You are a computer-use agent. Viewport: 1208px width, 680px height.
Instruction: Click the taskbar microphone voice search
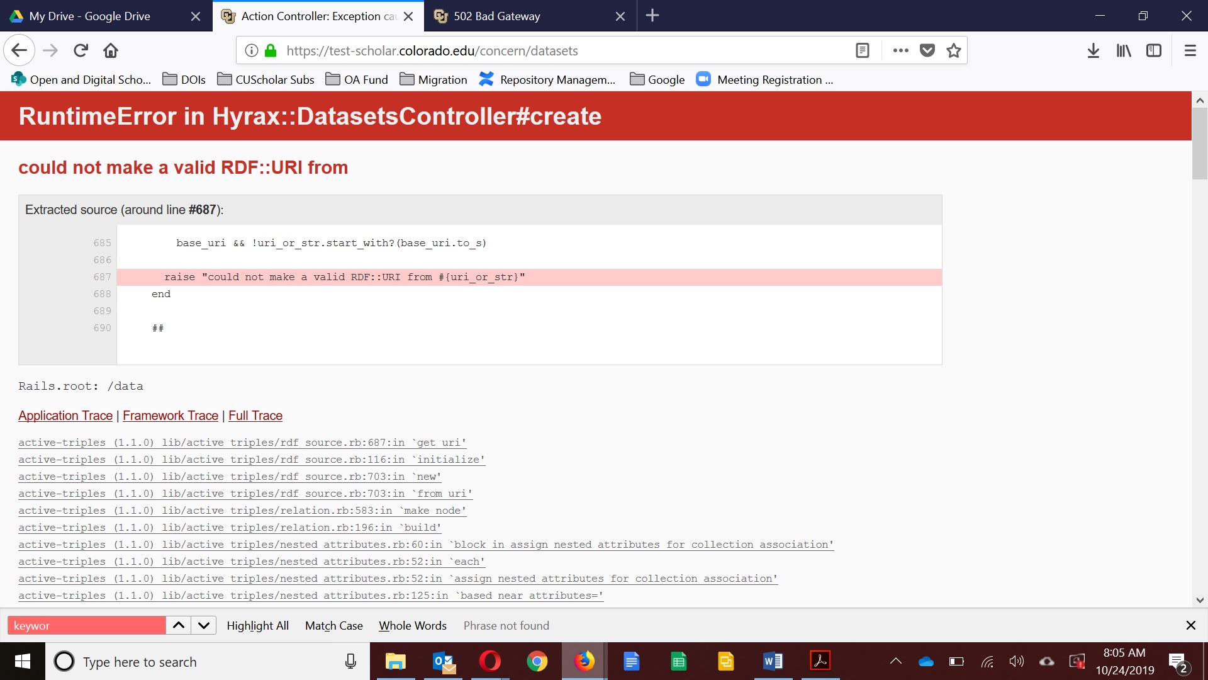point(350,661)
